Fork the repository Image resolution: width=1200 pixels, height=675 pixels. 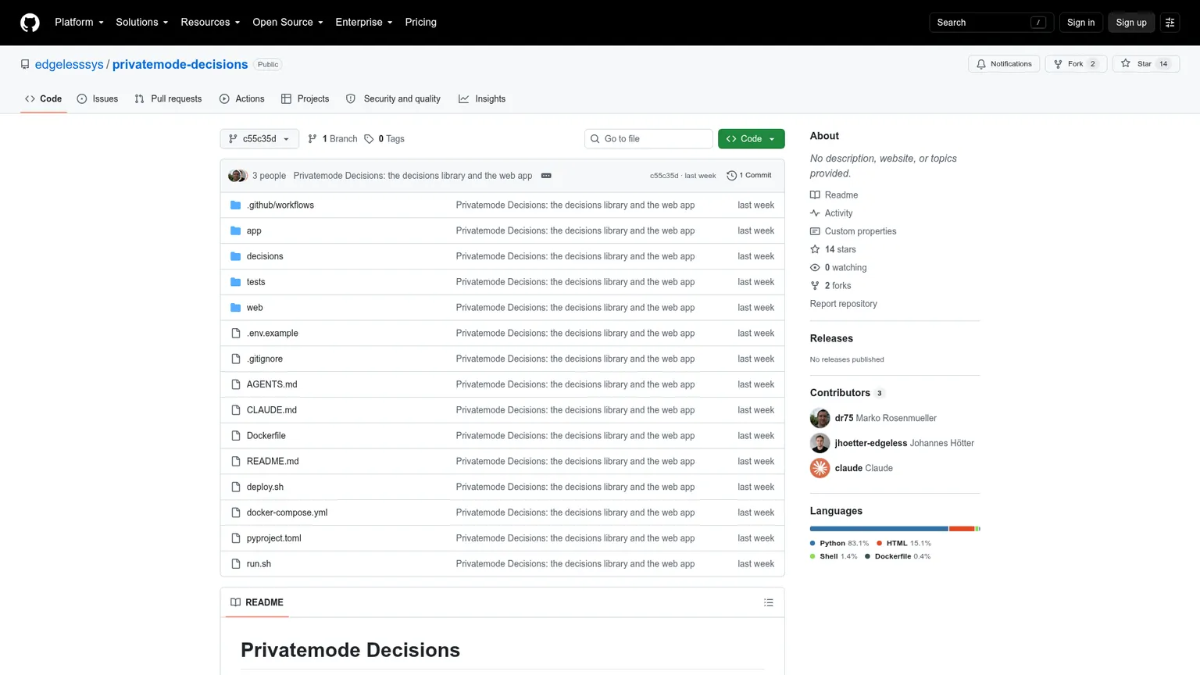[1077, 64]
